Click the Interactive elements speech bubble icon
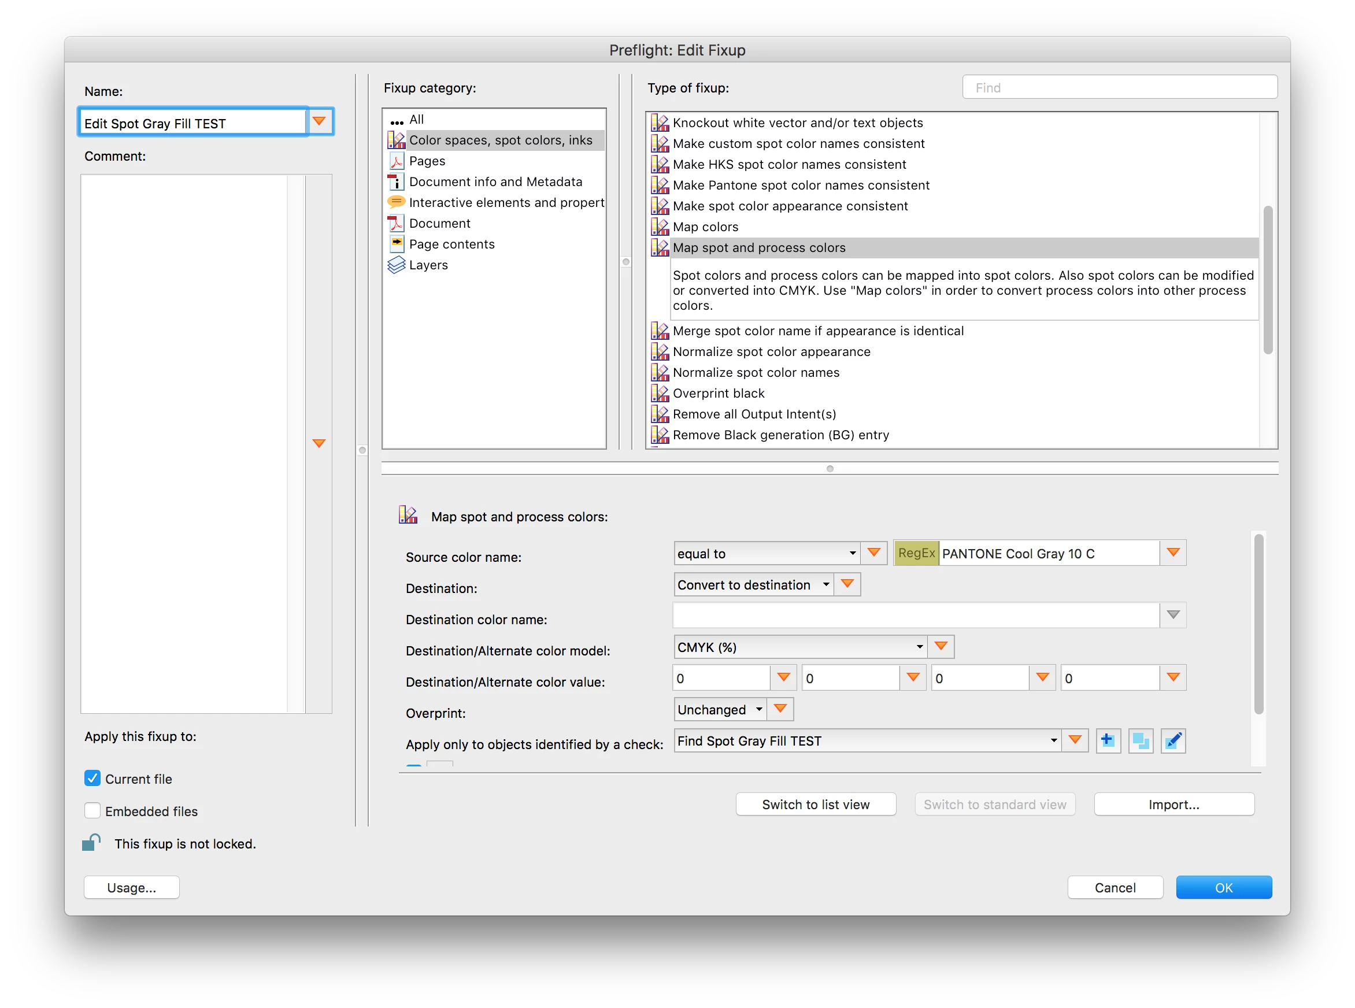This screenshot has height=1008, width=1355. pyautogui.click(x=397, y=202)
